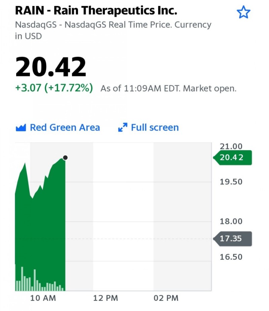Image resolution: width=269 pixels, height=311 pixels.
Task: Click the 19.50 price axis label
Action: [x=231, y=182]
